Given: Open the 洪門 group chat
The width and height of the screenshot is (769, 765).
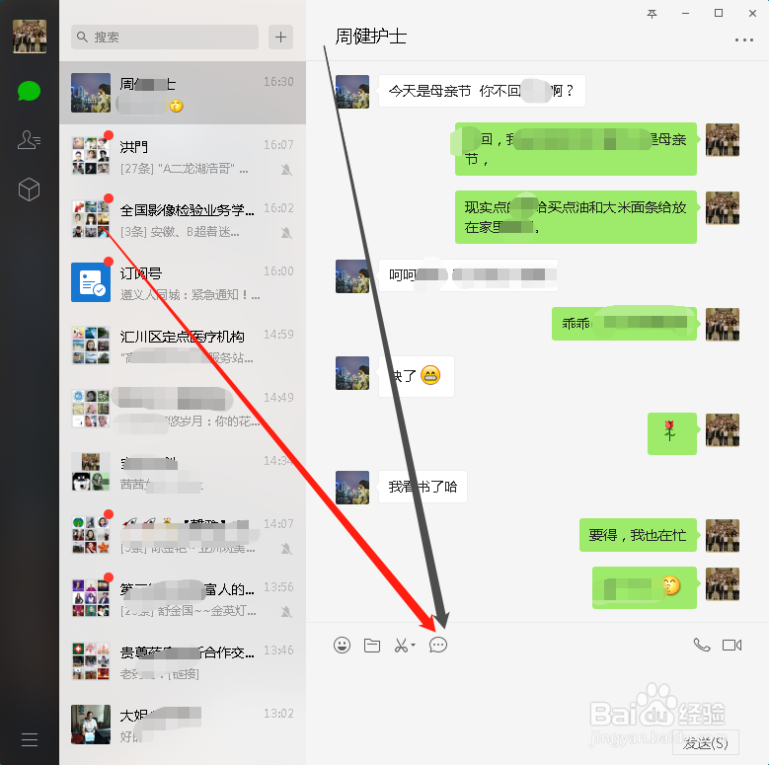Looking at the screenshot, I should click(183, 156).
